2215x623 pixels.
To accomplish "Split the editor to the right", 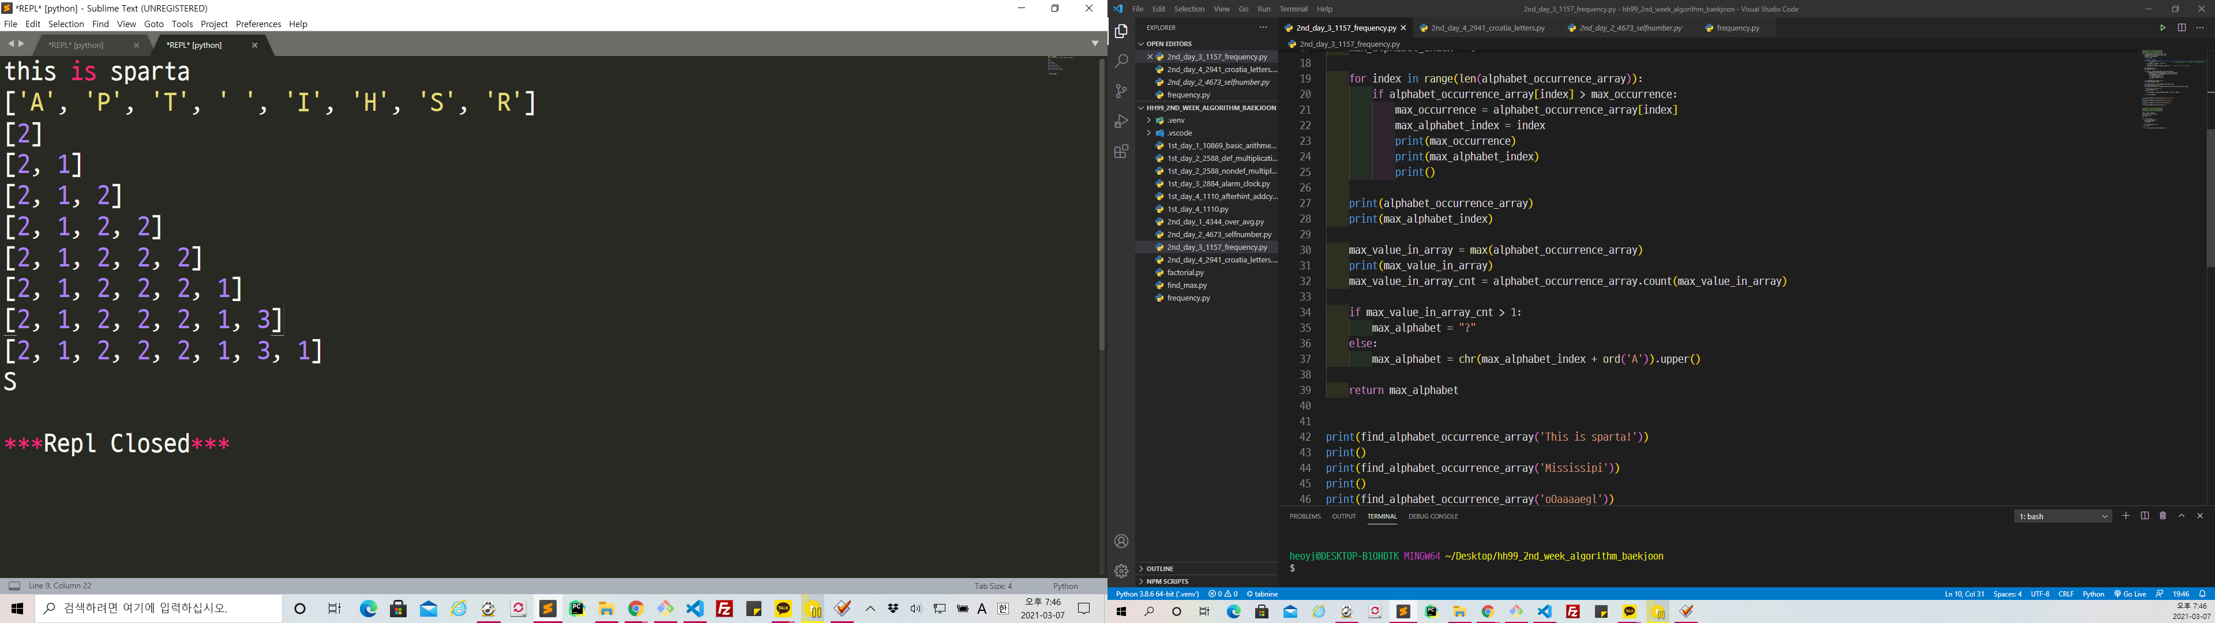I will (2182, 28).
